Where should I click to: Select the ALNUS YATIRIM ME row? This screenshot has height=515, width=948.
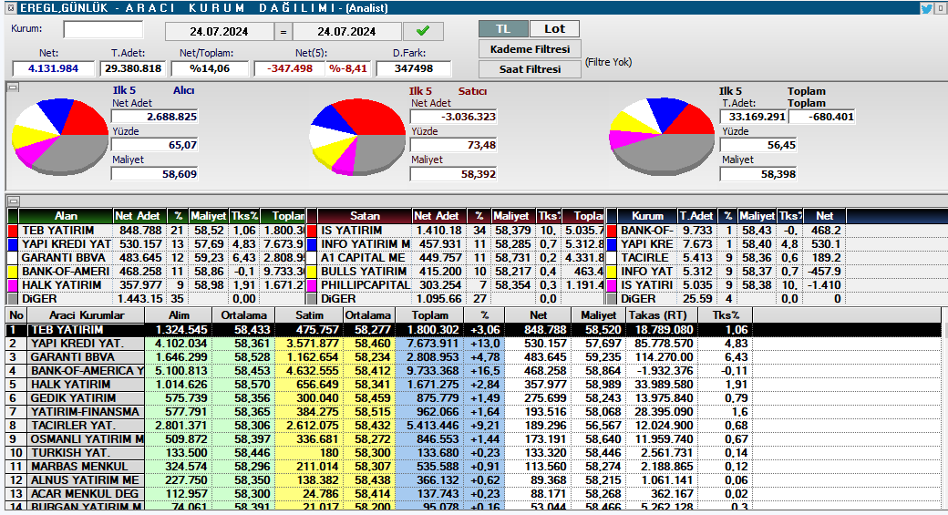pos(473,480)
